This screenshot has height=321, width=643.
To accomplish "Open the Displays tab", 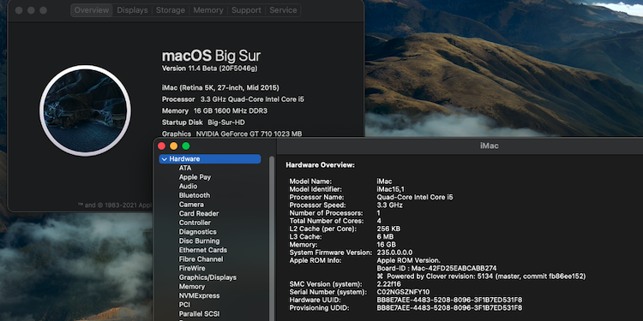I will [132, 10].
